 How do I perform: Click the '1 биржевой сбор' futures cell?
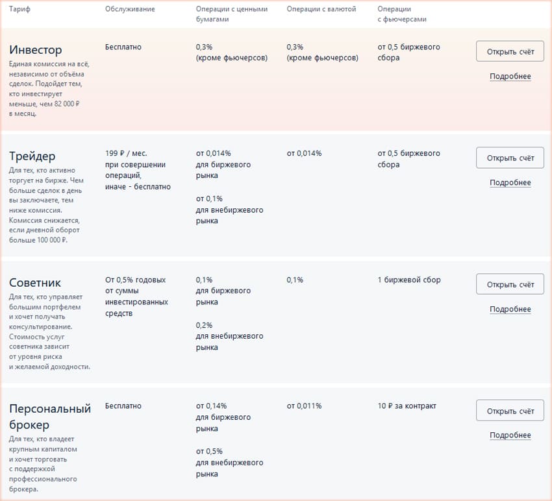point(408,280)
